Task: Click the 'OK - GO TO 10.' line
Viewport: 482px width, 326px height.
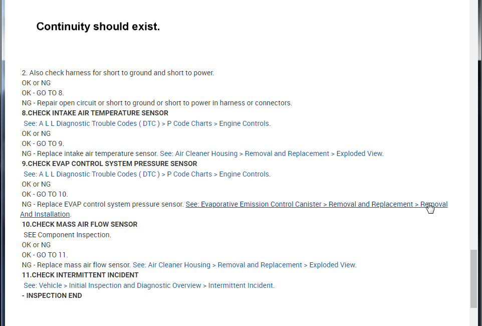Action: tap(45, 194)
